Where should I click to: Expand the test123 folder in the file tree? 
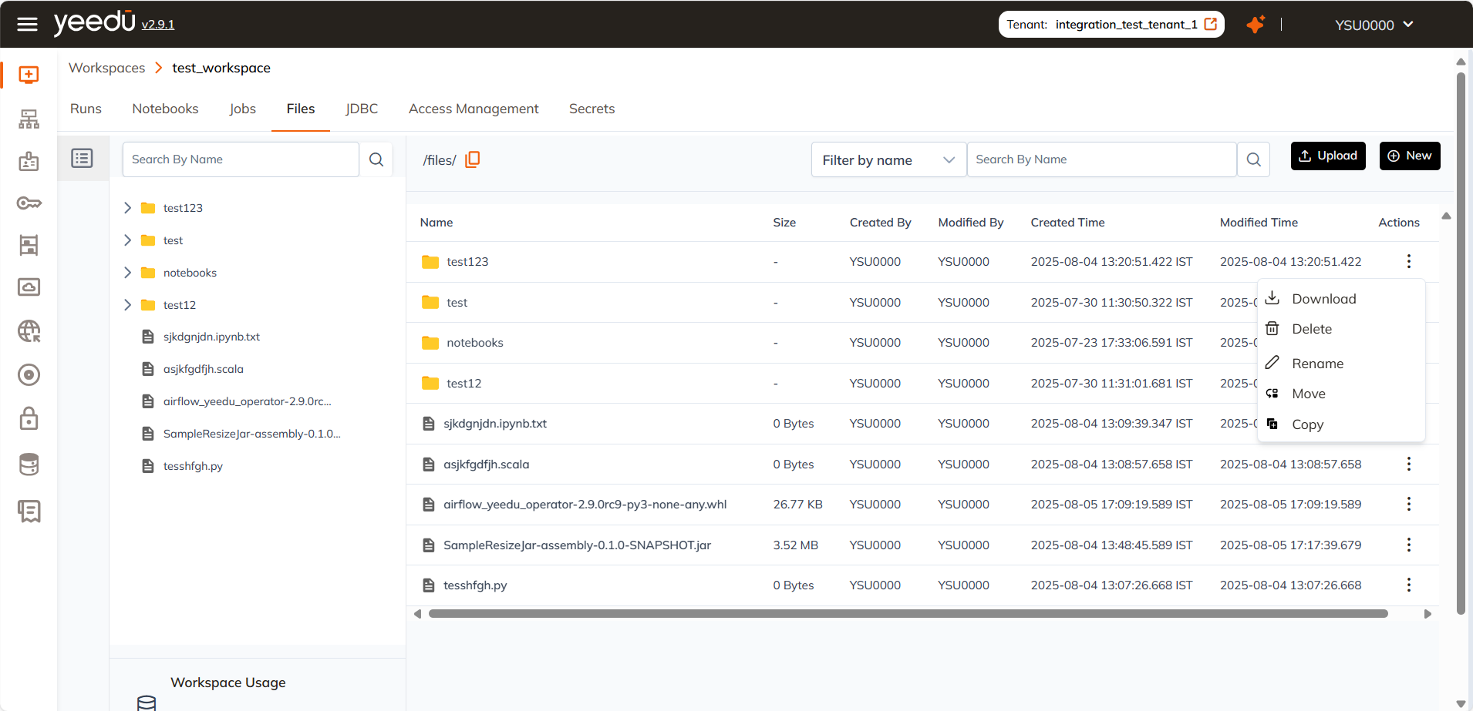pyautogui.click(x=128, y=207)
